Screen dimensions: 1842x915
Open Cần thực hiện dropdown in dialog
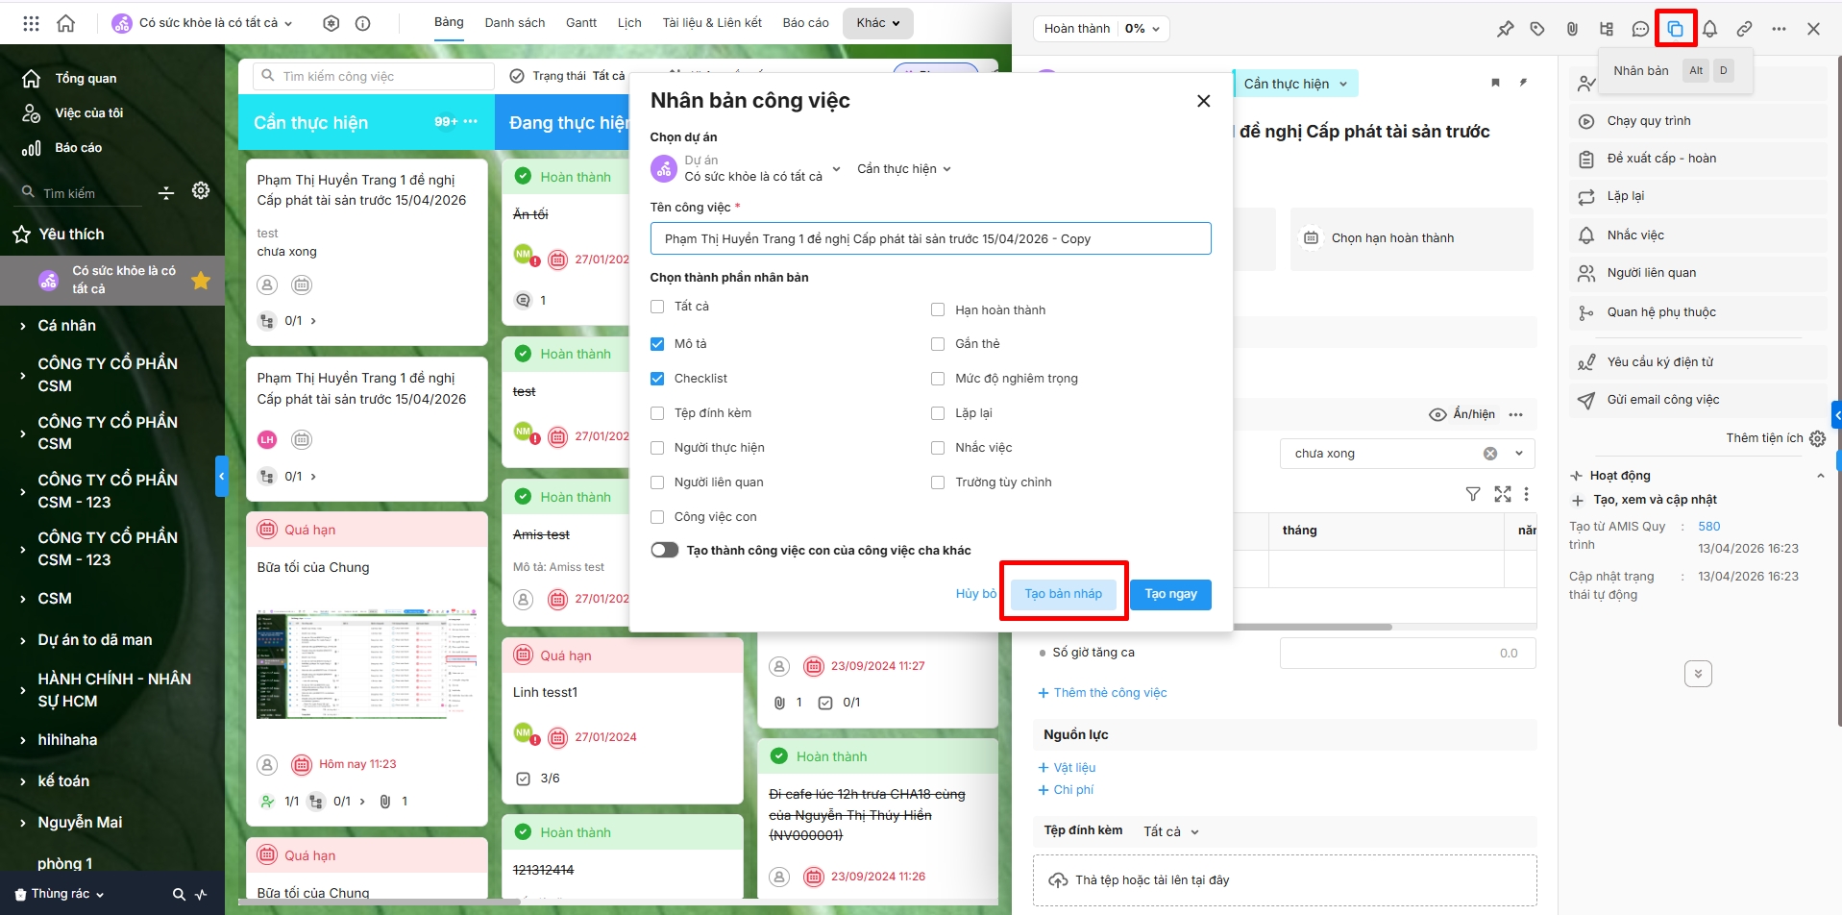pyautogui.click(x=904, y=169)
